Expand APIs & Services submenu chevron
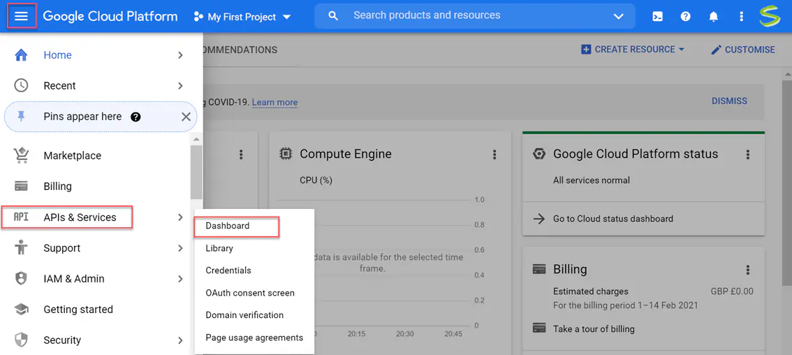Viewport: 792px width, 355px height. [180, 217]
